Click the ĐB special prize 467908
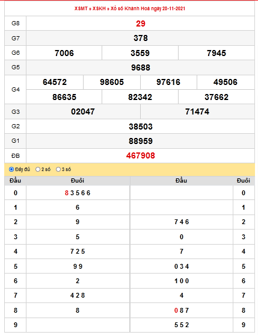Screen dimensions: 258x335 pos(141,155)
